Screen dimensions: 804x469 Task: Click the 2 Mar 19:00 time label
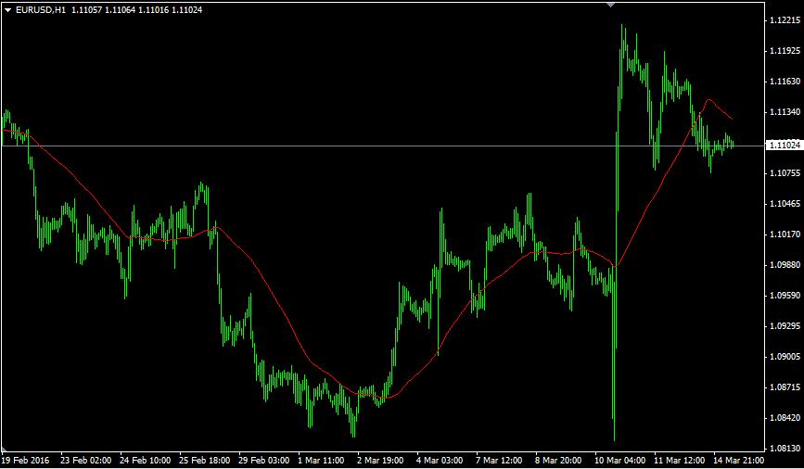click(x=380, y=461)
